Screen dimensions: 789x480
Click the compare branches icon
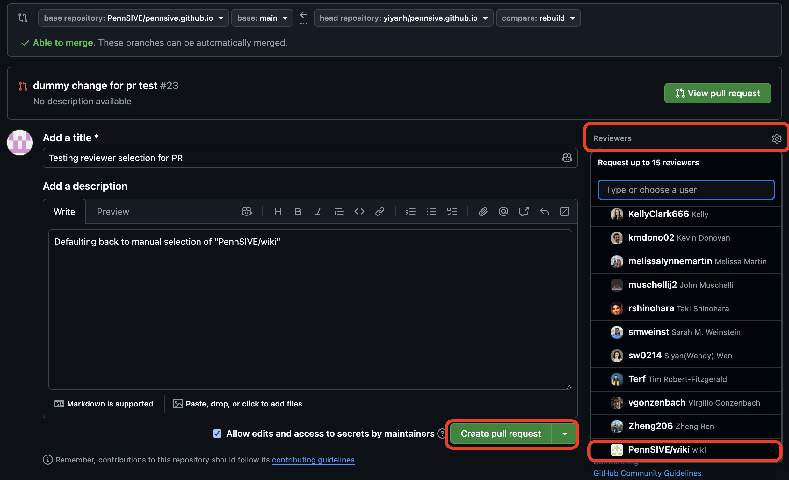23,18
